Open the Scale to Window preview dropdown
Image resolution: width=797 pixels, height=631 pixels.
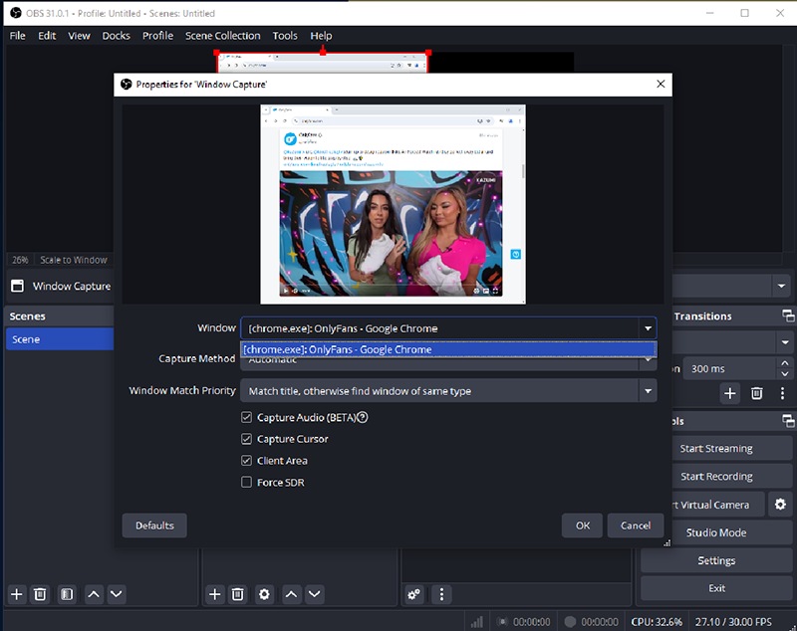[x=74, y=260]
